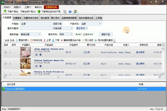The image size is (167, 111).
Task: Switch to 排名查询 tab
Action: click(x=45, y=18)
